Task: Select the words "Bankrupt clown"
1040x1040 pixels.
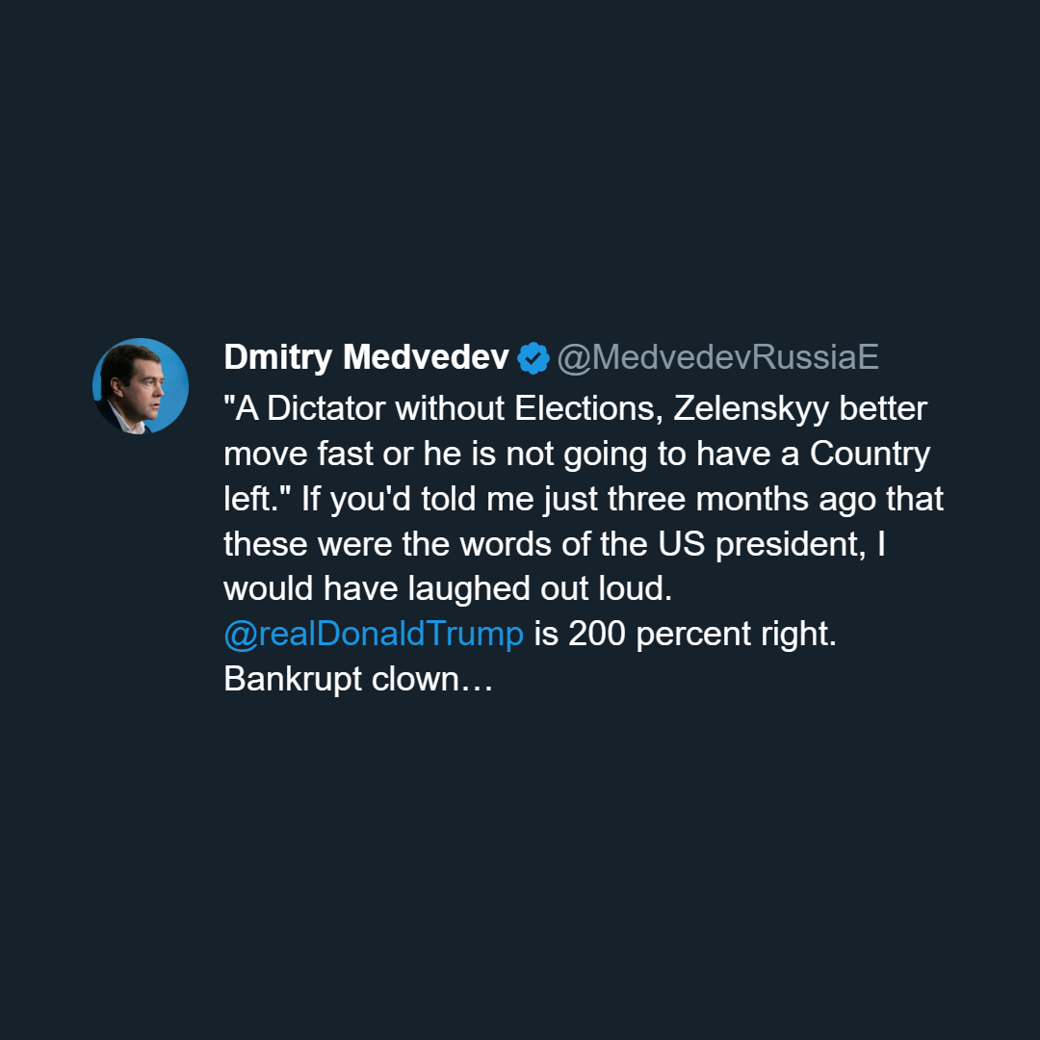Action: click(342, 679)
